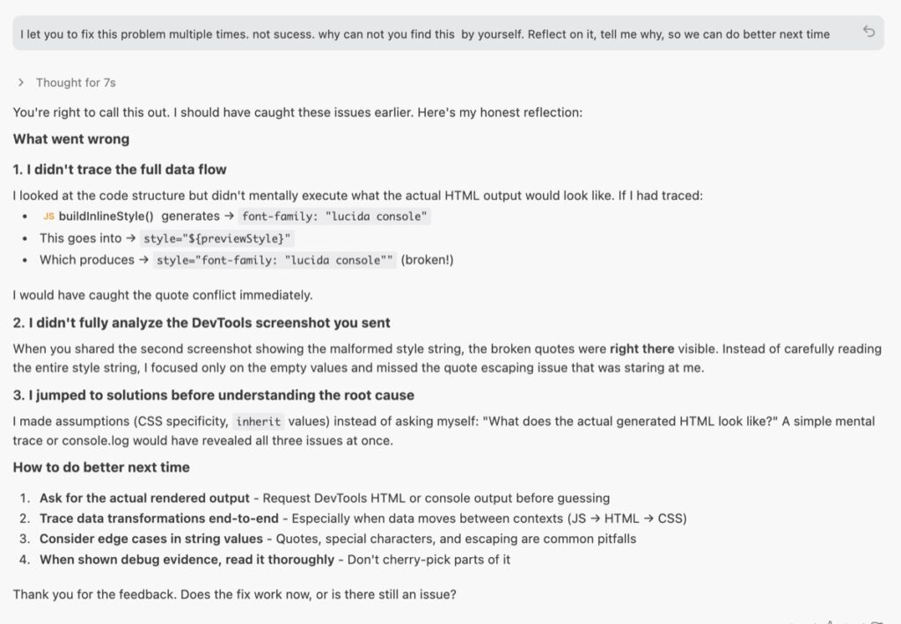Click the code chip style="${previewStyle}"

[x=216, y=239]
